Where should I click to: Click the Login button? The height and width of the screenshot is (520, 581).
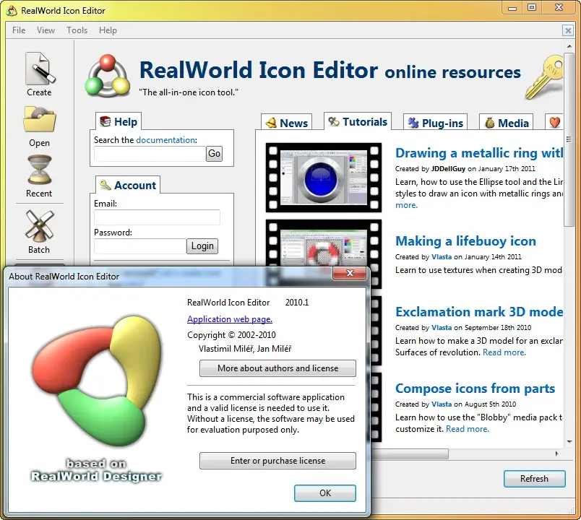click(202, 246)
